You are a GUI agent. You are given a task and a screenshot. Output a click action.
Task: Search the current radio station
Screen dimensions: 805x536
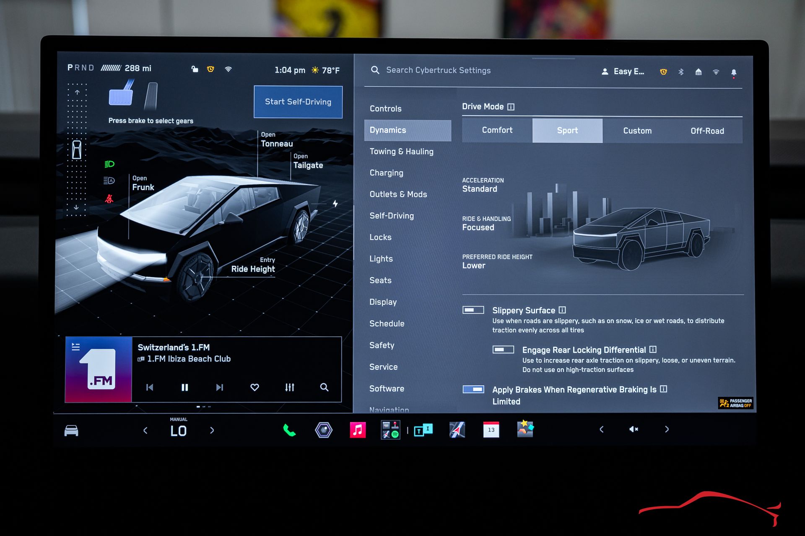click(324, 387)
